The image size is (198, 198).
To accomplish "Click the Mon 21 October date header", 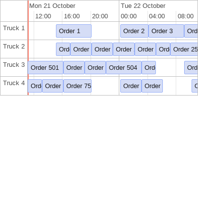I will coord(52,6).
